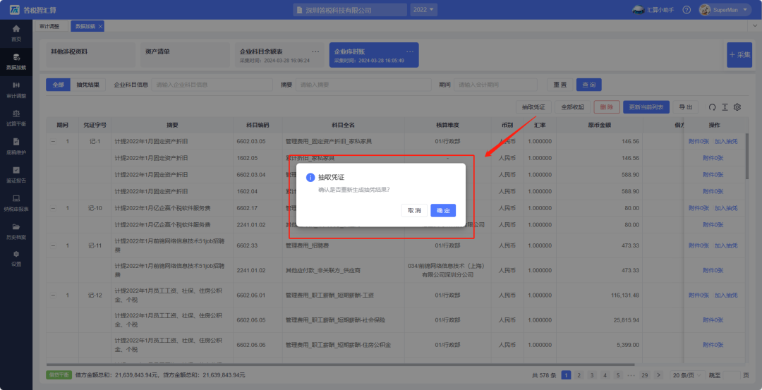
Task: Open 首页 home icon in sidebar
Action: tap(16, 29)
